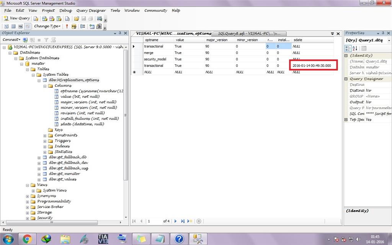Click the 'security_model' optname cell

pyautogui.click(x=158, y=59)
